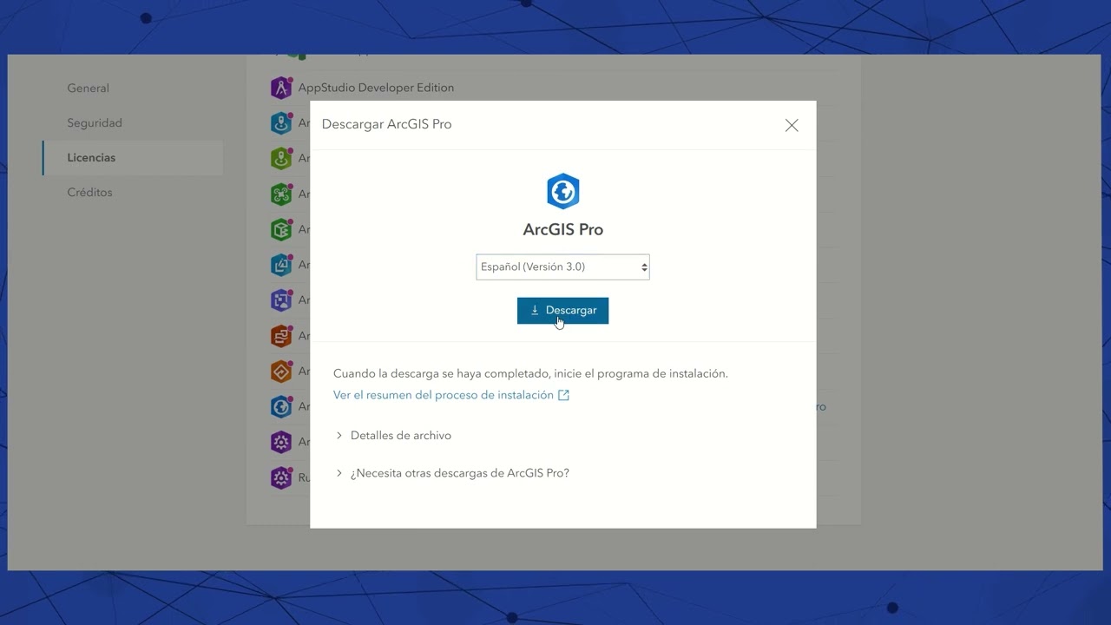1111x625 pixels.
Task: Click the purple gear icon beside 'Ru'
Action: click(x=281, y=477)
